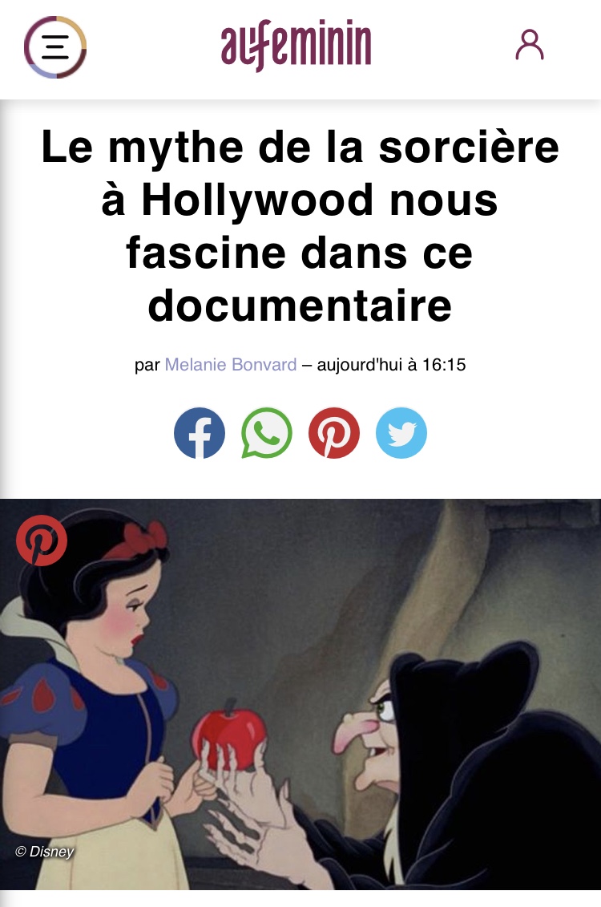Click the publication time 'aujourd'hui à 16:15'
This screenshot has width=601, height=907.
(x=391, y=364)
